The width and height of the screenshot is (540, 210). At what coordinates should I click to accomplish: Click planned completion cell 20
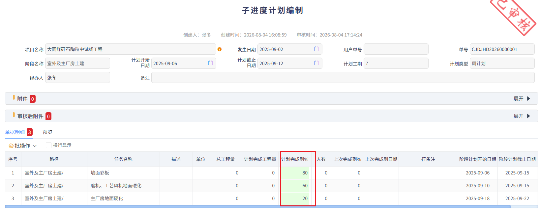pyautogui.click(x=295, y=198)
